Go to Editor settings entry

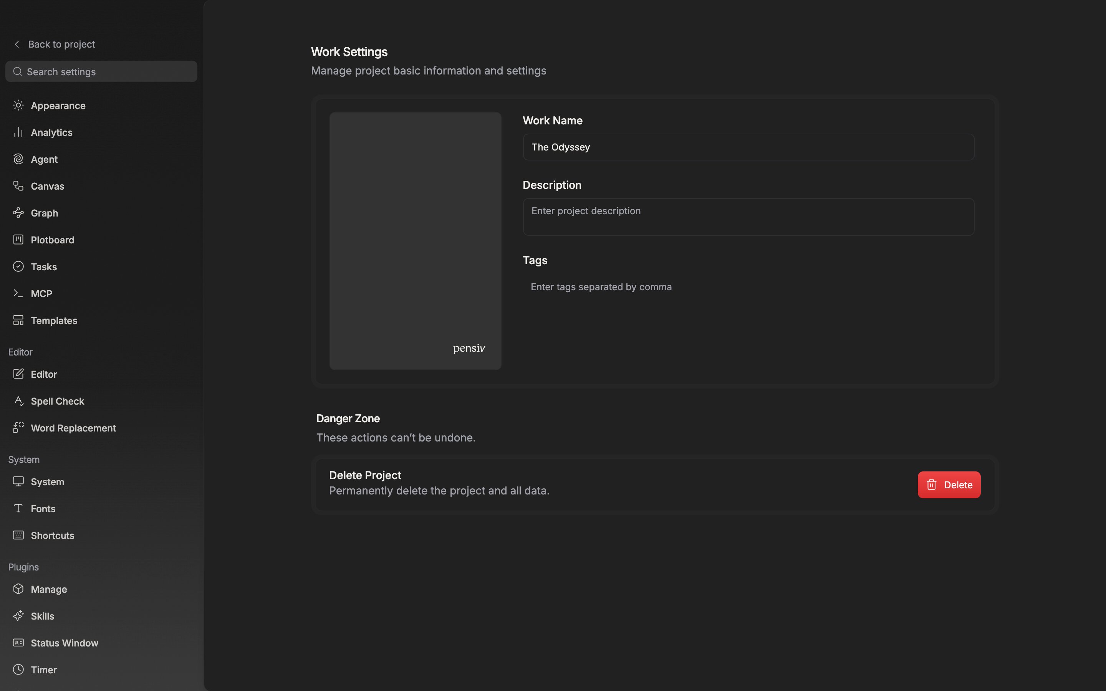coord(101,374)
